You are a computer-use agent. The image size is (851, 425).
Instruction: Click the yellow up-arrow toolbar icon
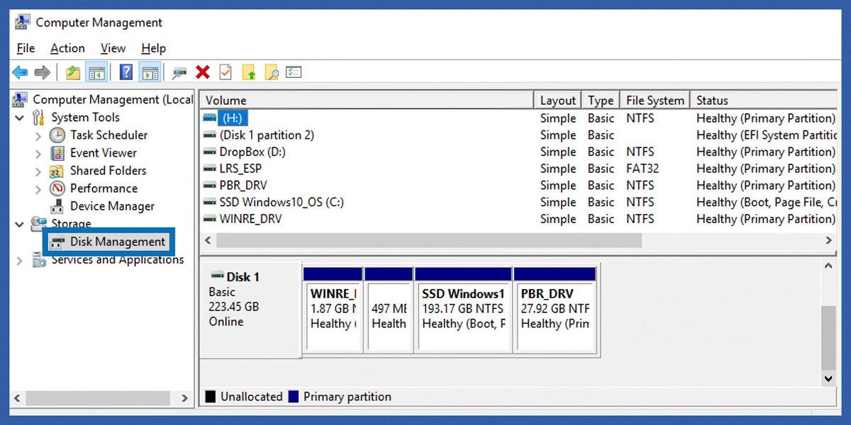pos(248,72)
